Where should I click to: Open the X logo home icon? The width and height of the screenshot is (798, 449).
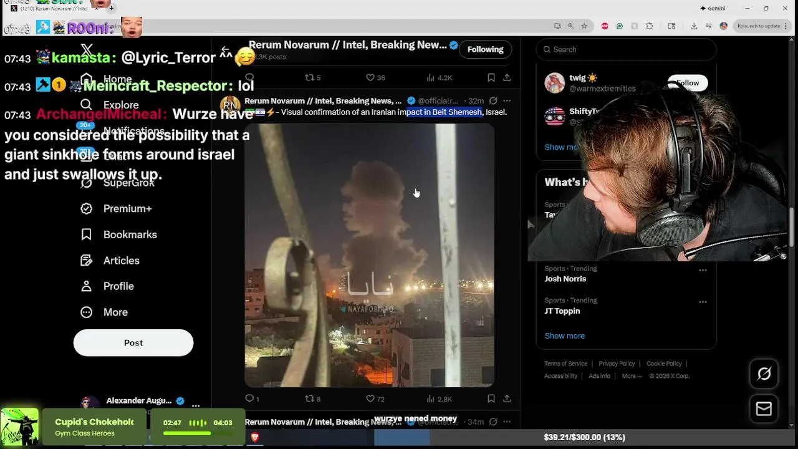click(x=87, y=50)
